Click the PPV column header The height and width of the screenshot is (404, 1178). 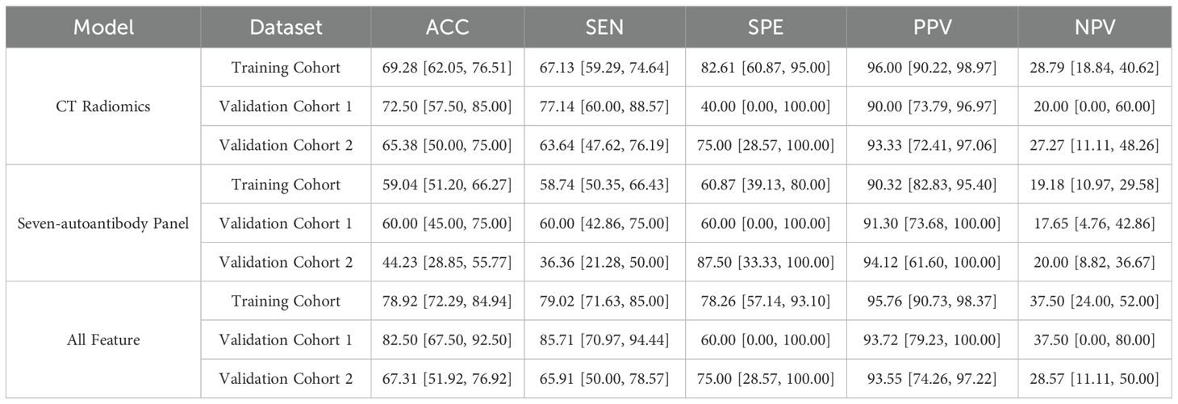(x=932, y=27)
